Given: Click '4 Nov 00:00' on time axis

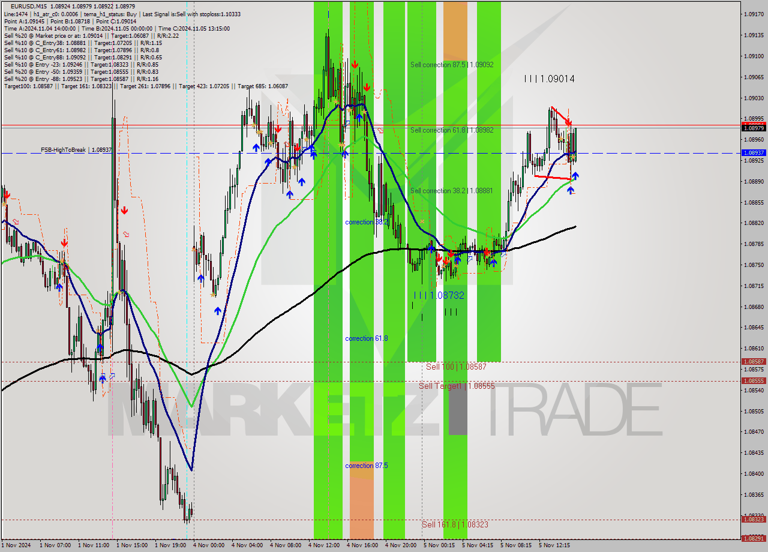Looking at the screenshot, I should click(x=209, y=545).
